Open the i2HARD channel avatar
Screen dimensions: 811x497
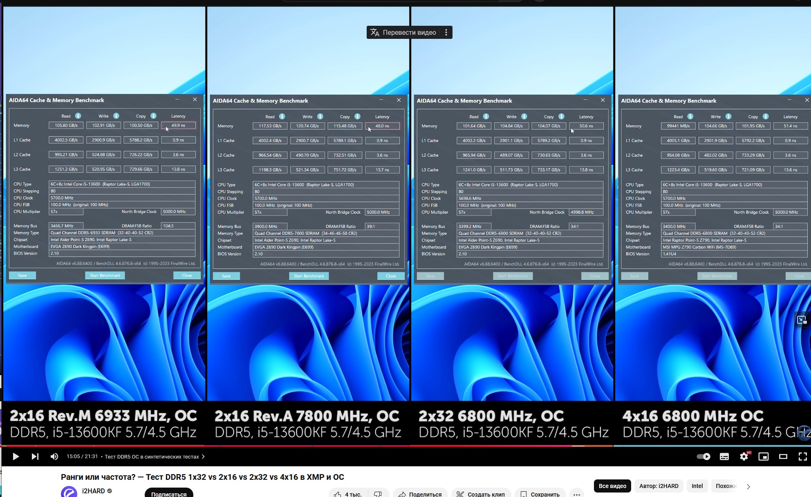click(69, 492)
